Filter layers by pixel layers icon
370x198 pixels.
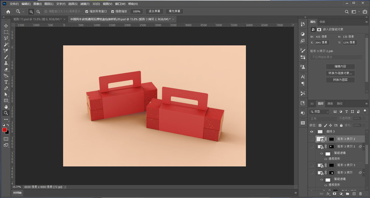click(335, 112)
